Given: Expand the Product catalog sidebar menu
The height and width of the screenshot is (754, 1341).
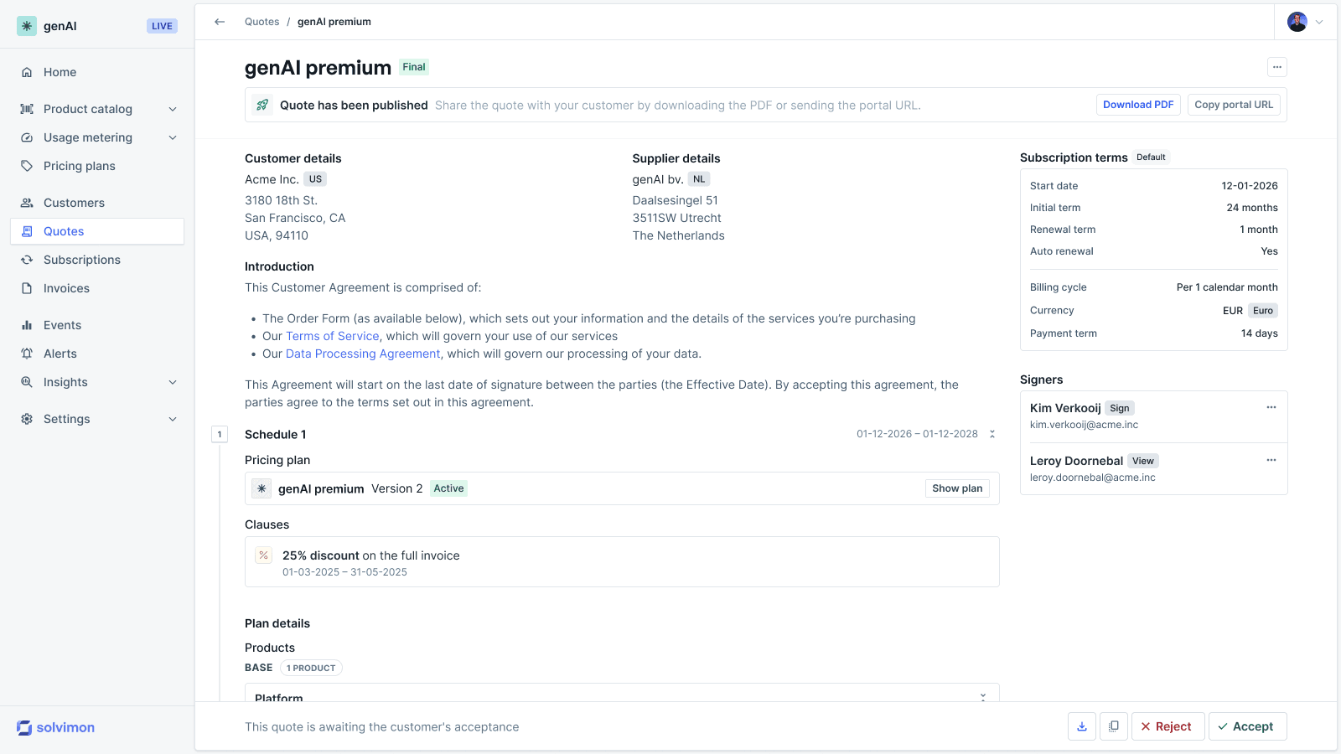Looking at the screenshot, I should (97, 109).
